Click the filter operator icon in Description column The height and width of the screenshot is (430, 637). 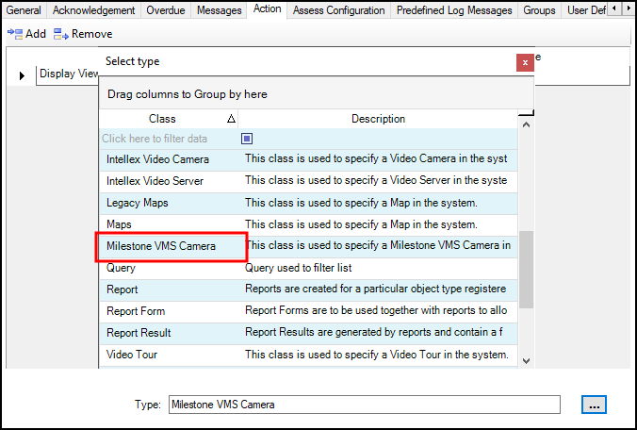(247, 139)
